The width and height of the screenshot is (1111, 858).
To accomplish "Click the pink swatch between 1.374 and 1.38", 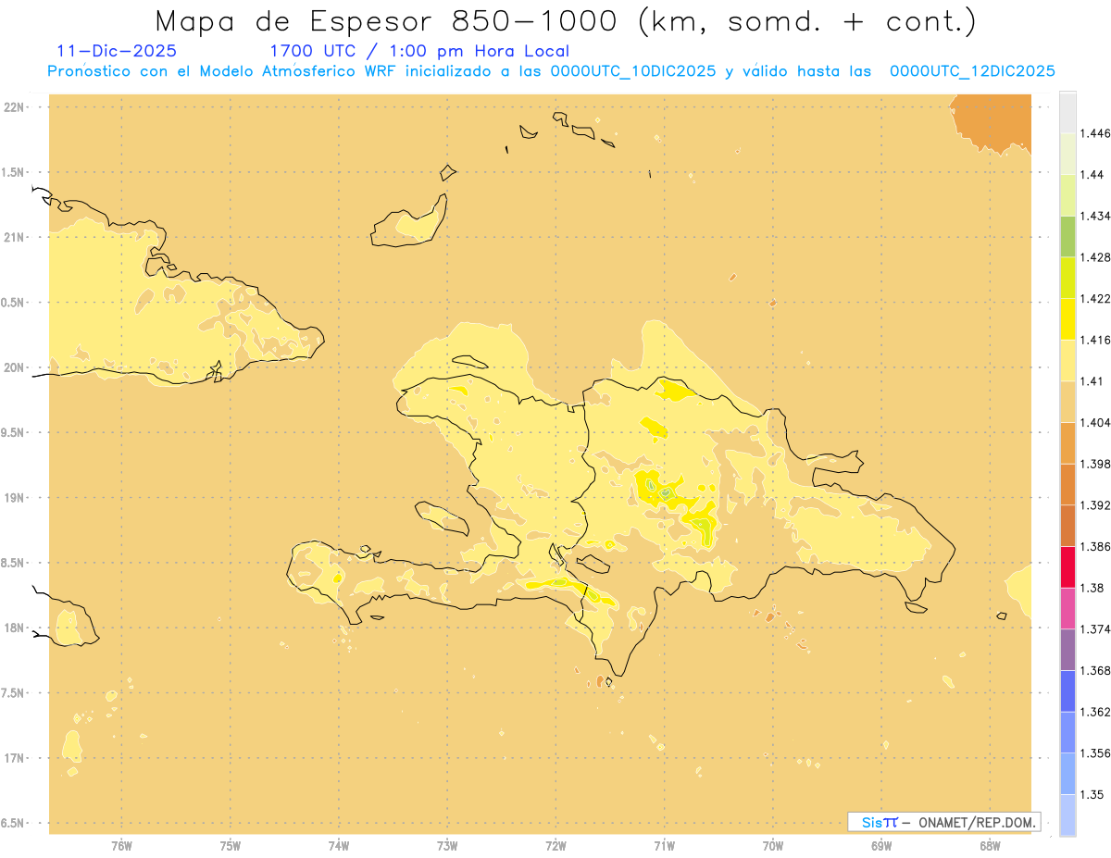I will coord(1067,608).
